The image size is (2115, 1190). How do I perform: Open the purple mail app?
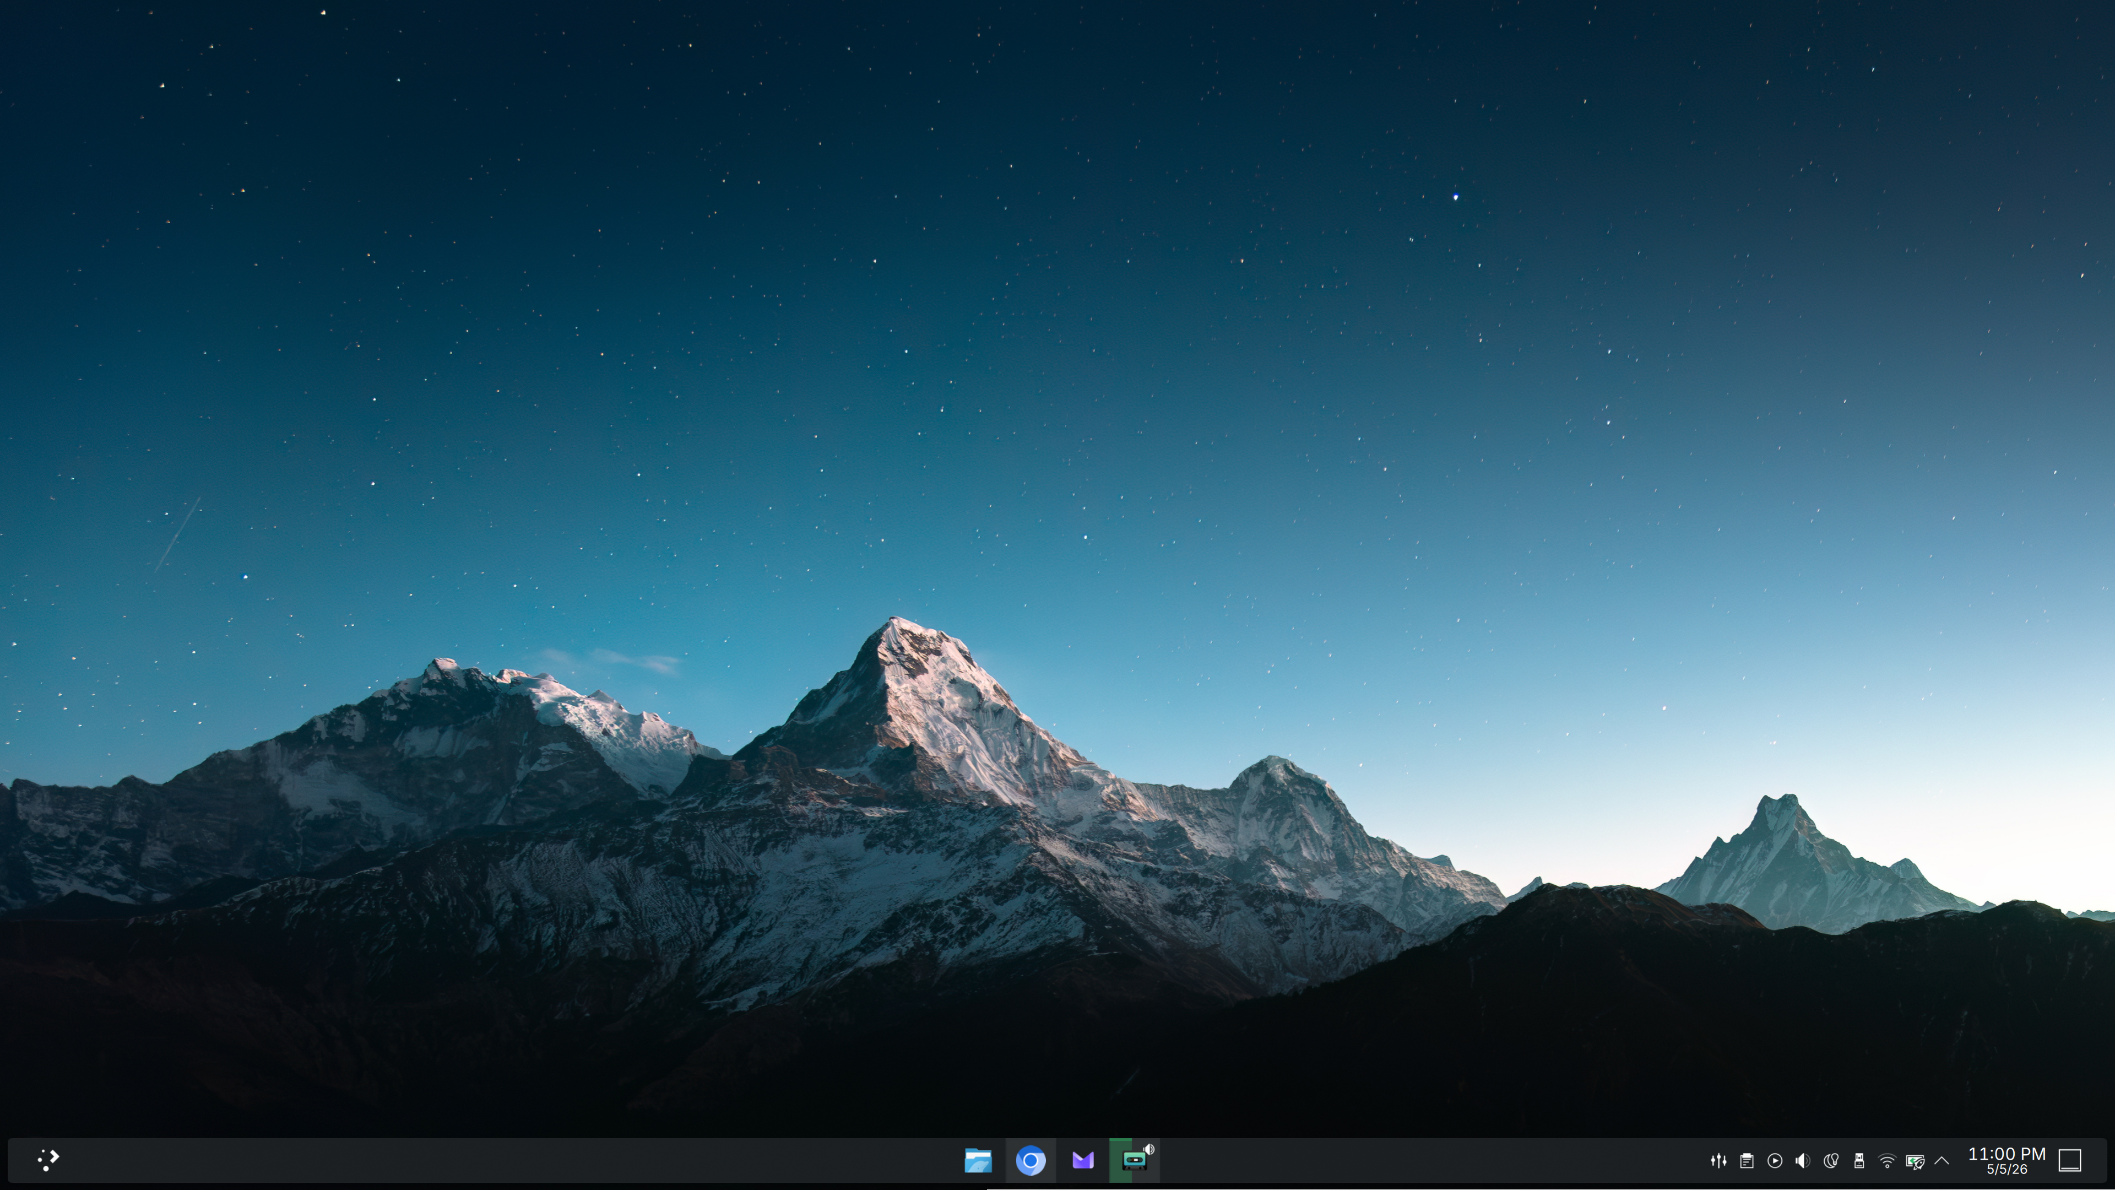tap(1083, 1160)
